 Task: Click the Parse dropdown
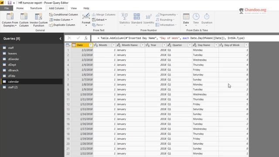point(99,25)
